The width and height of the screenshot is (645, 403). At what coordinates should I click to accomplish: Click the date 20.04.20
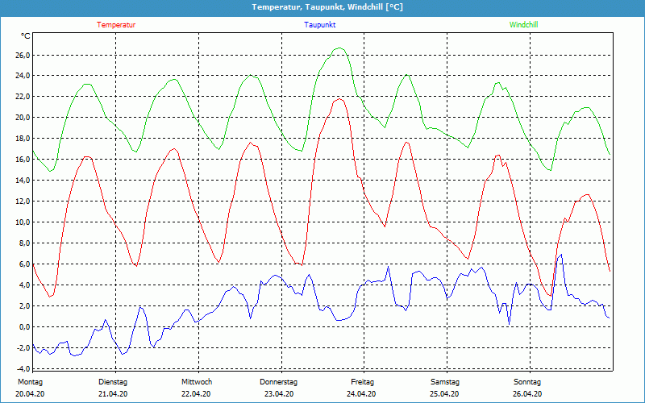(30, 394)
